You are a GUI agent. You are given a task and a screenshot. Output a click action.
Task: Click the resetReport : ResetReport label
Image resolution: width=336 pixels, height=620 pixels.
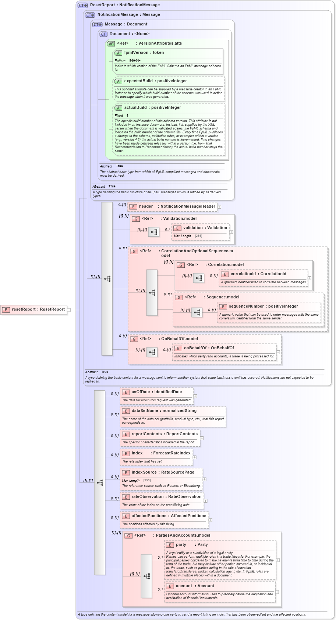[38, 309]
